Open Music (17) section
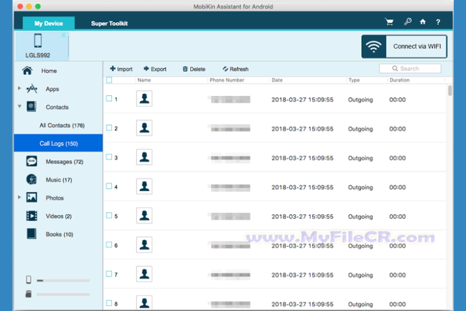Image resolution: width=466 pixels, height=311 pixels. pos(59,179)
